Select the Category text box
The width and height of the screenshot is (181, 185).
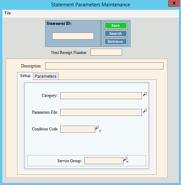click(x=101, y=96)
